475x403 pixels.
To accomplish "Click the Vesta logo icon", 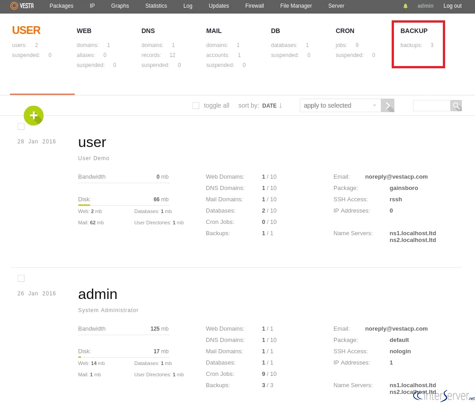I will [x=14, y=6].
